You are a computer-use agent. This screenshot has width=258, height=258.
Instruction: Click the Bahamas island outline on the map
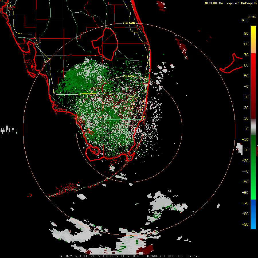[231, 63]
